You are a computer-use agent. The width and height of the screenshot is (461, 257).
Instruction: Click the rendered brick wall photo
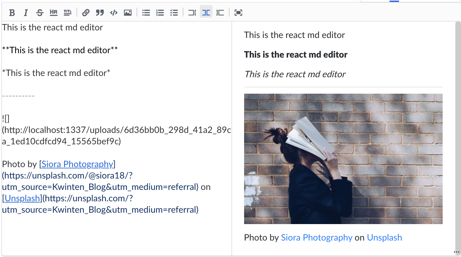point(343,159)
